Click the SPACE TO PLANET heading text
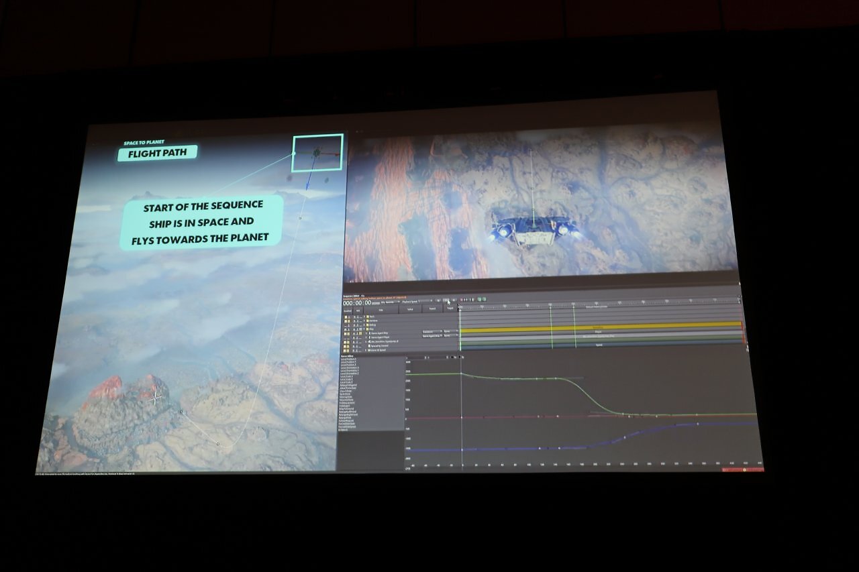 144,142
